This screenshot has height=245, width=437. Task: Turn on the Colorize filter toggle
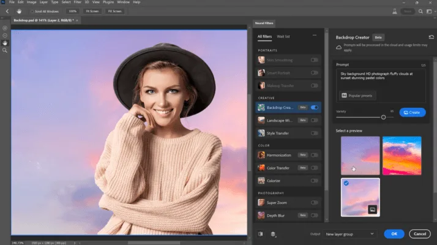coord(315,181)
